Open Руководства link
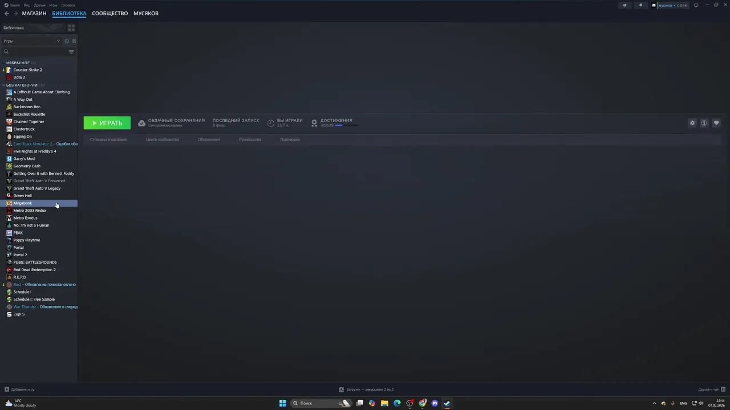The height and width of the screenshot is (410, 730). pyautogui.click(x=250, y=140)
